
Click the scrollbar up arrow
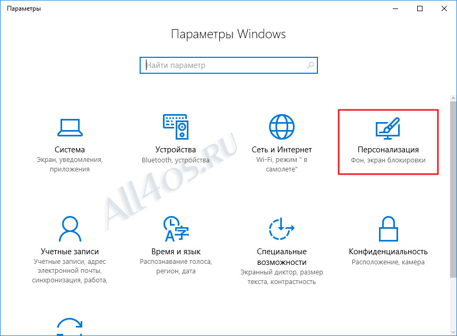453,98
